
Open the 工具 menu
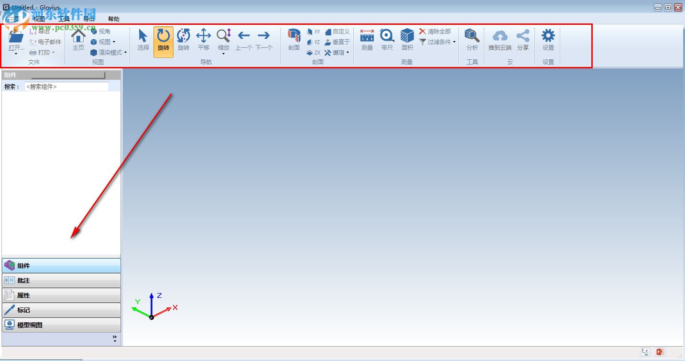pyautogui.click(x=64, y=19)
